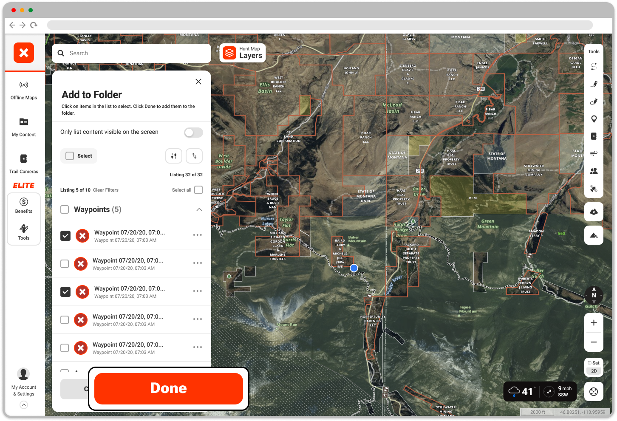Collapse the Waypoints group chevron

coord(199,209)
